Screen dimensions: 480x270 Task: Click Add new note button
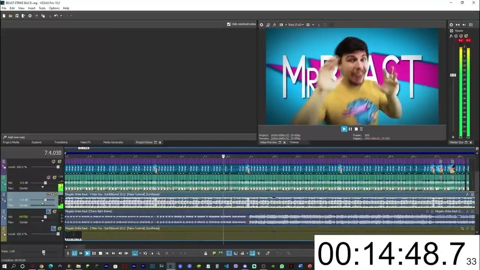(14, 137)
